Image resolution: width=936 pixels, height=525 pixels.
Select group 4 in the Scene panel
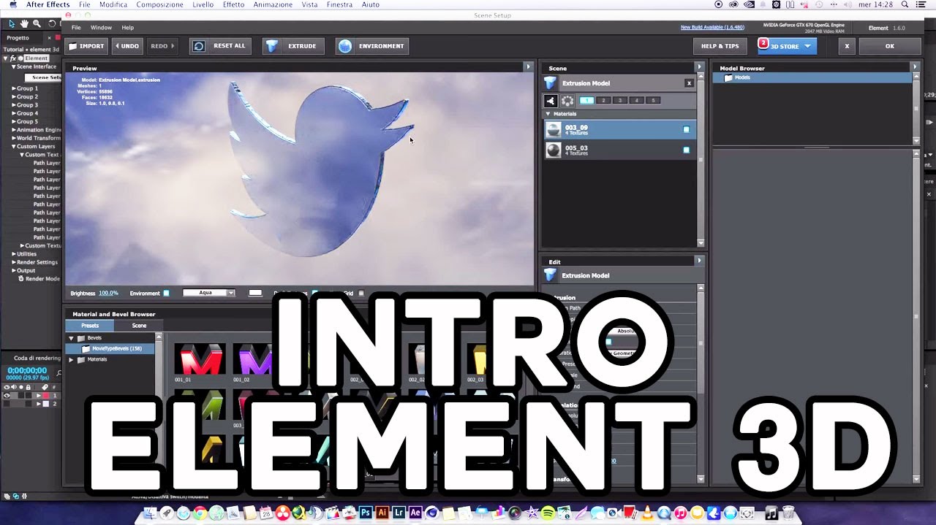pos(637,100)
